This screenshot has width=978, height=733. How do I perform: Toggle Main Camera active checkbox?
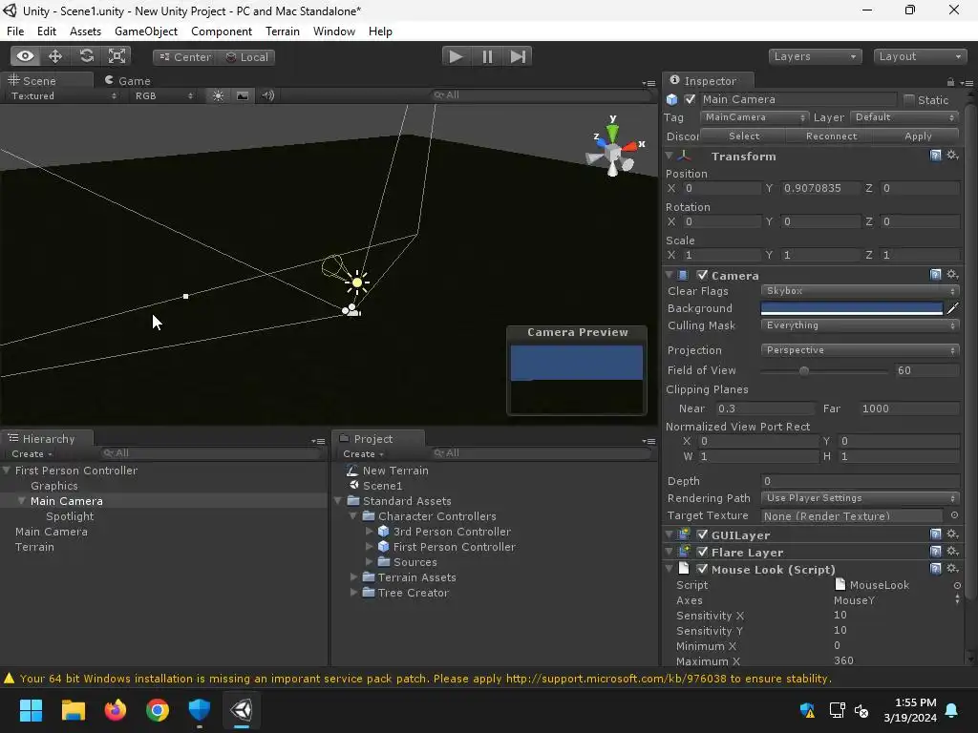tap(690, 99)
